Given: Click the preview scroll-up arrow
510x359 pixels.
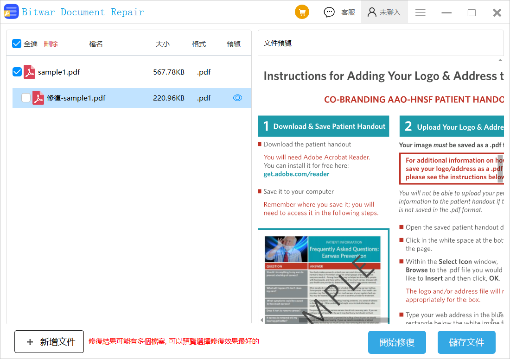Looking at the screenshot, I should coord(500,60).
